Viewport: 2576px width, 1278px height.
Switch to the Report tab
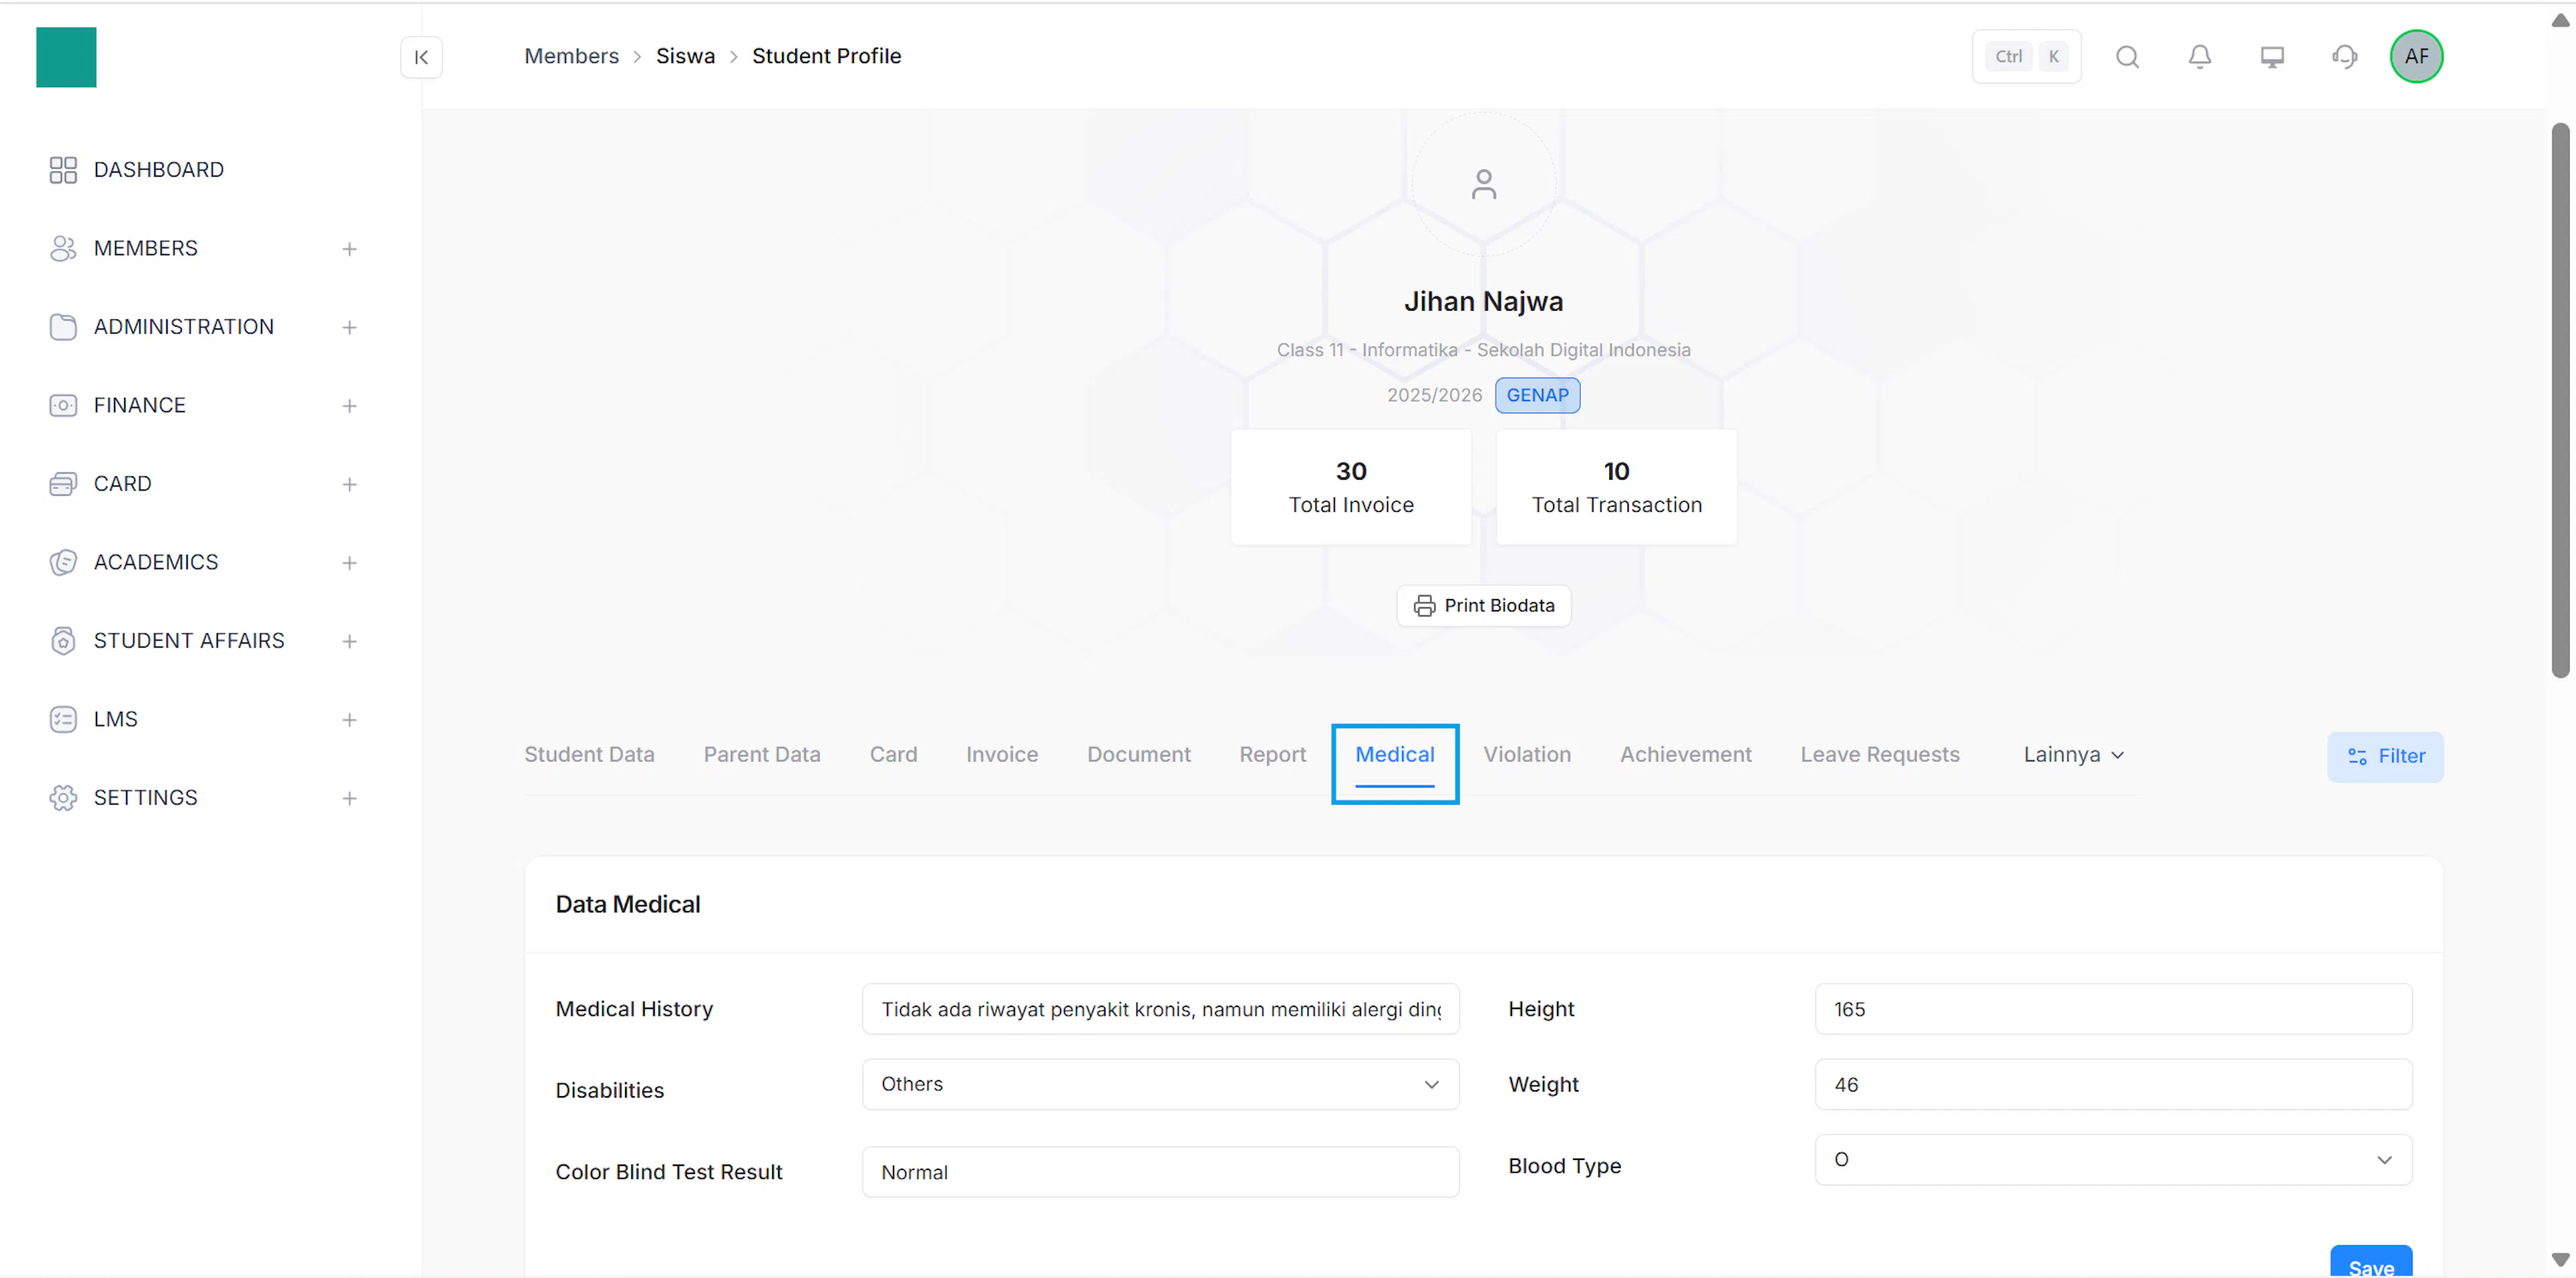1272,755
